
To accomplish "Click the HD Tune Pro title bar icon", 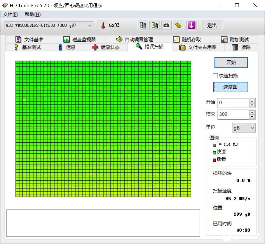I will coord(5,5).
